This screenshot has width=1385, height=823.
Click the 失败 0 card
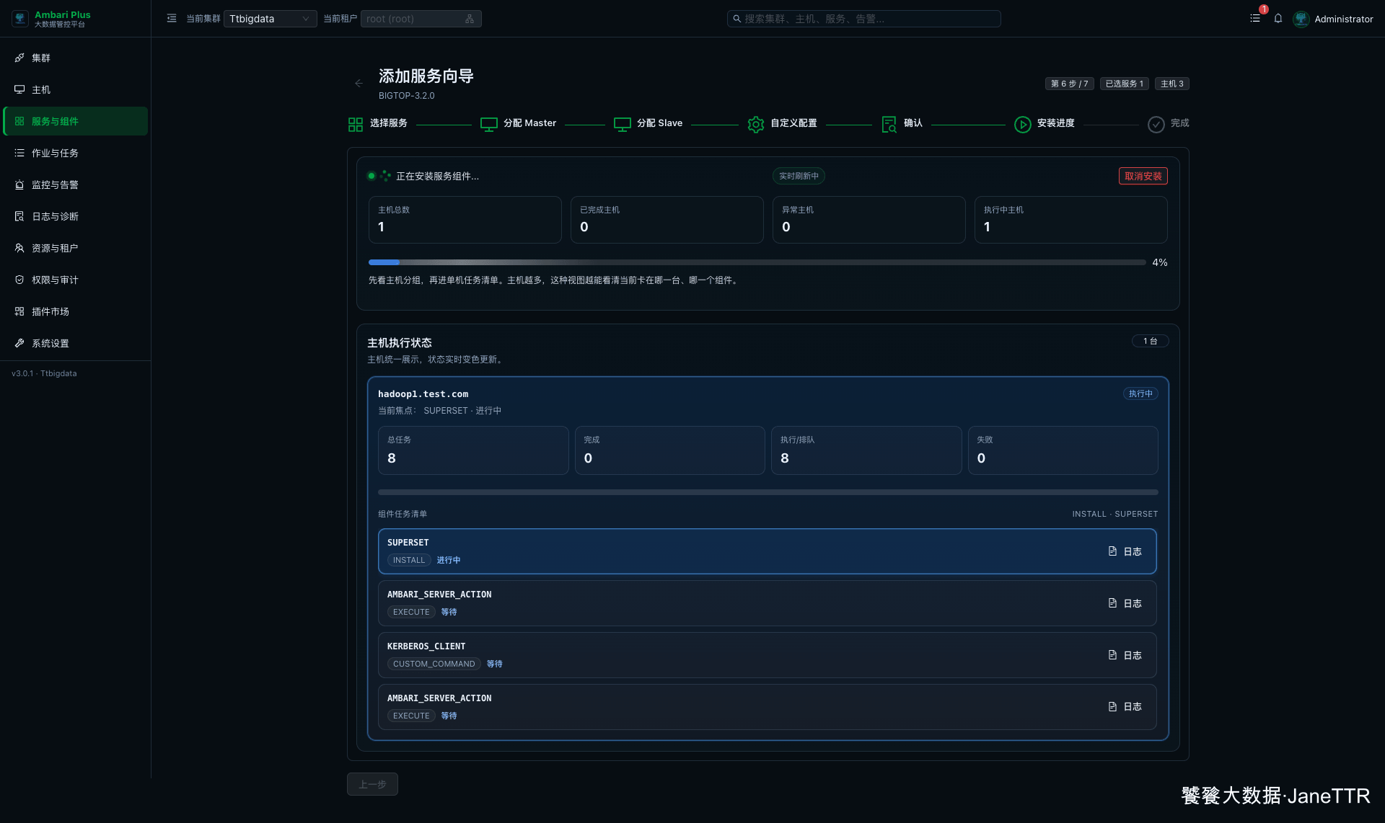pos(1063,450)
